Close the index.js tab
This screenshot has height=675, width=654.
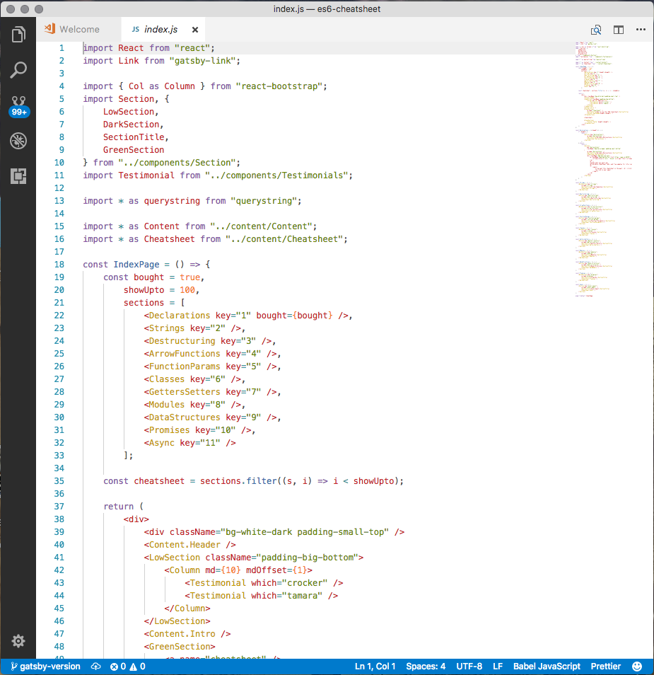(195, 30)
